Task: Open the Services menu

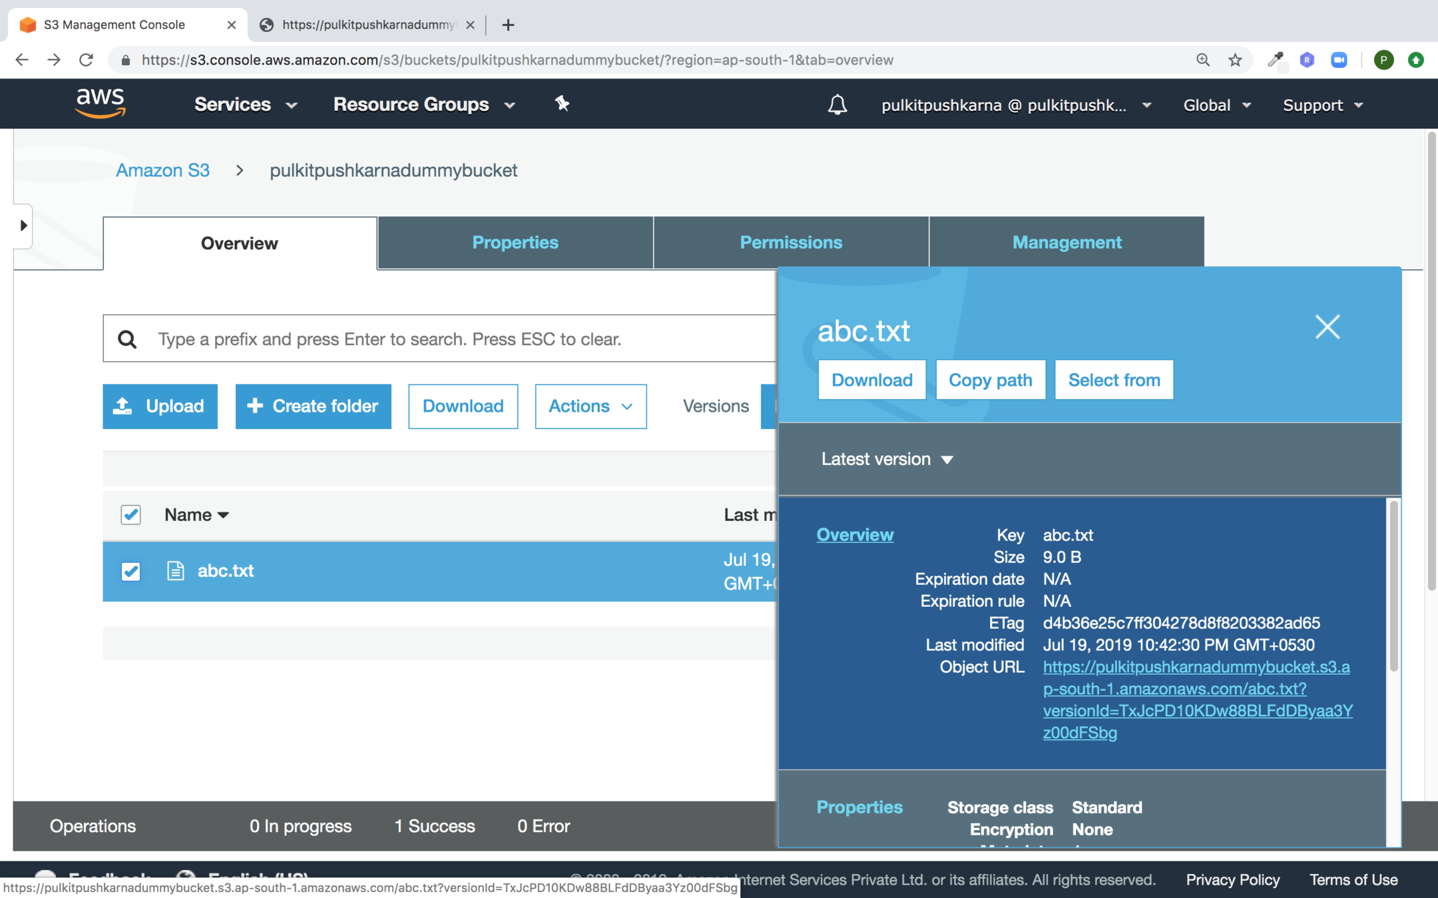Action: tap(245, 105)
